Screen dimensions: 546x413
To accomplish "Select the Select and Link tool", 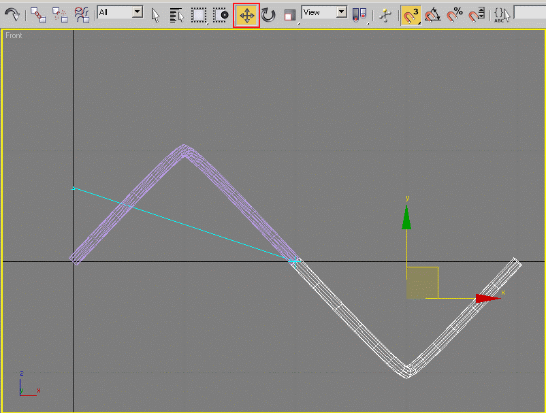I will pyautogui.click(x=38, y=15).
